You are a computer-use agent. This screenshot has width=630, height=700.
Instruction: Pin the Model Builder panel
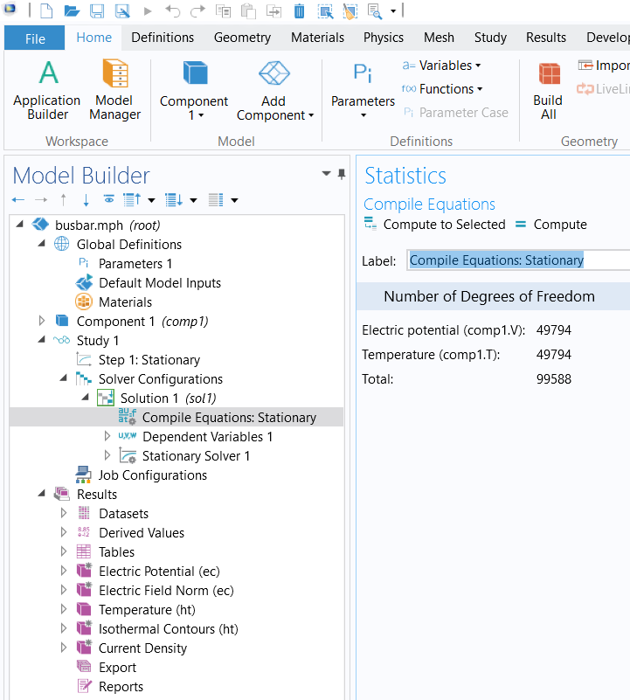click(342, 174)
